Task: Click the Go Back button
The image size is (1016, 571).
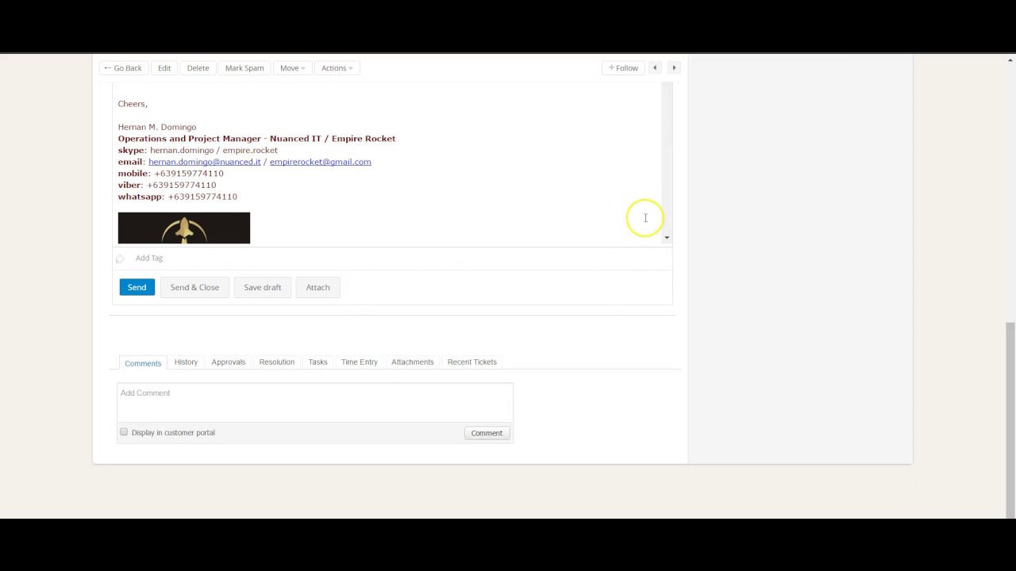Action: coord(122,68)
